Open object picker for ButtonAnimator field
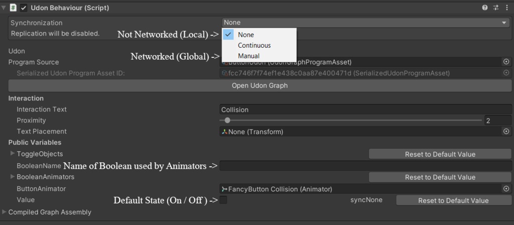The width and height of the screenshot is (514, 225). point(506,189)
